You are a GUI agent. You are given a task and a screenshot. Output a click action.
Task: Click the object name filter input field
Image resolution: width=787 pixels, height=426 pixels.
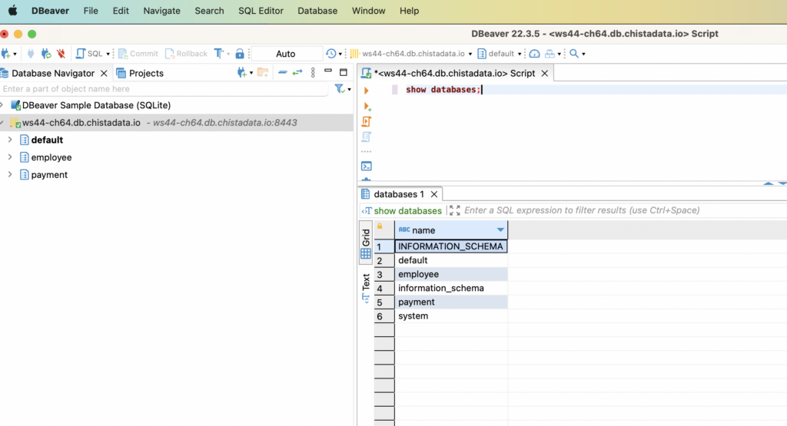coord(164,89)
